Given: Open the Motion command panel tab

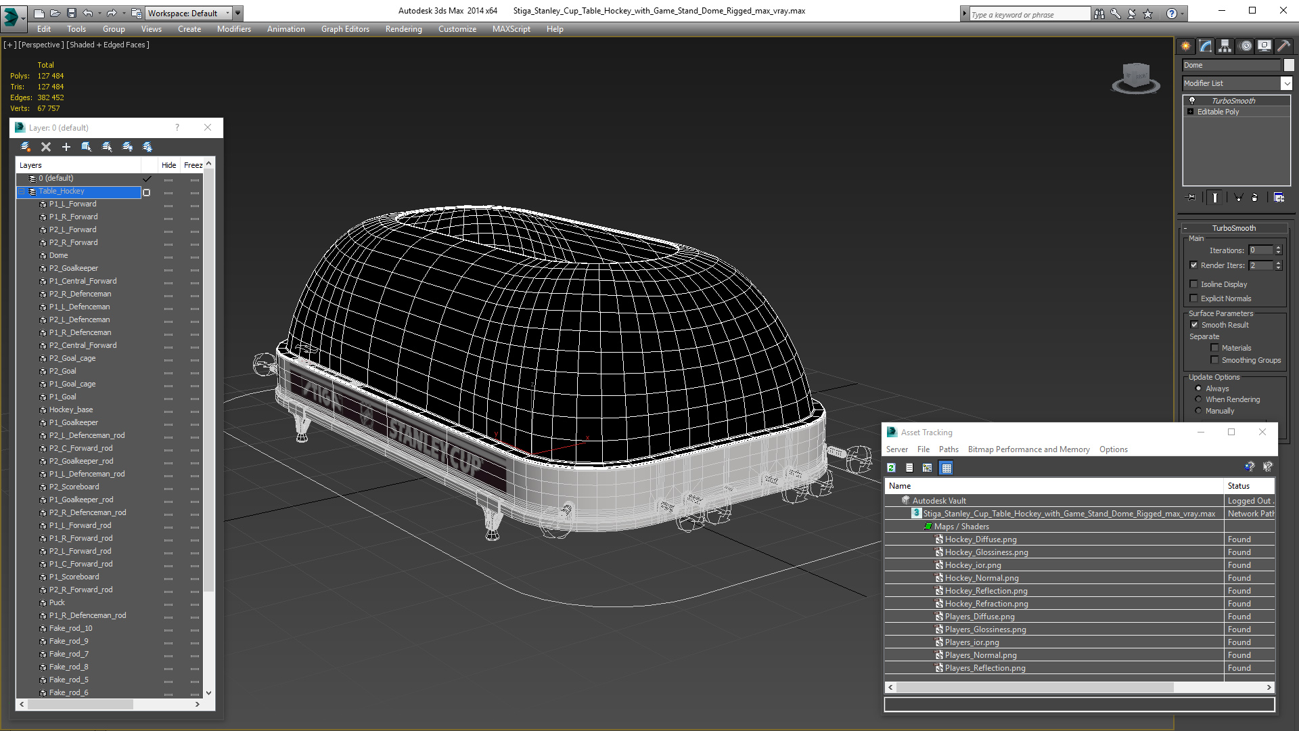Looking at the screenshot, I should click(1246, 46).
